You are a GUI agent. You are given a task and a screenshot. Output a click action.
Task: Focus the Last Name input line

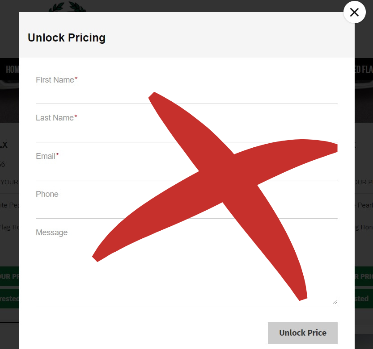(186, 133)
